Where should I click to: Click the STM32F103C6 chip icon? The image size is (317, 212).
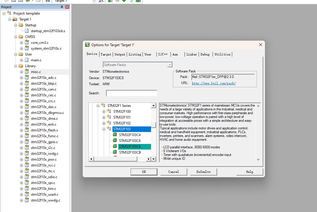[115, 140]
